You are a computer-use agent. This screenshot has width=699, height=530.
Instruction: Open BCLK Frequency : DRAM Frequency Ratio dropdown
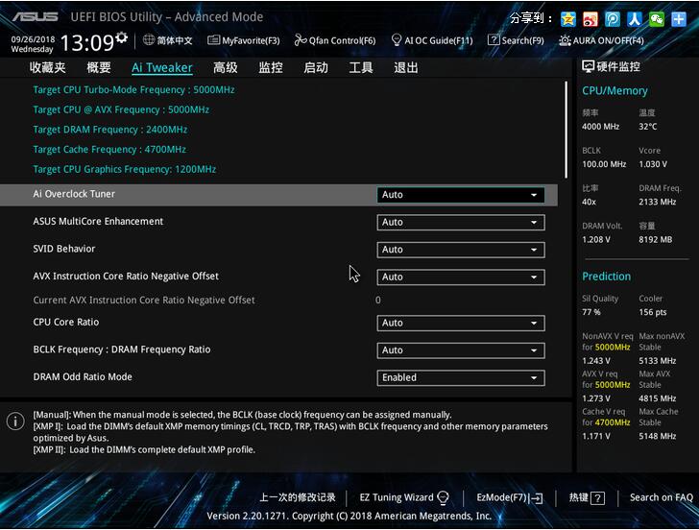click(461, 350)
